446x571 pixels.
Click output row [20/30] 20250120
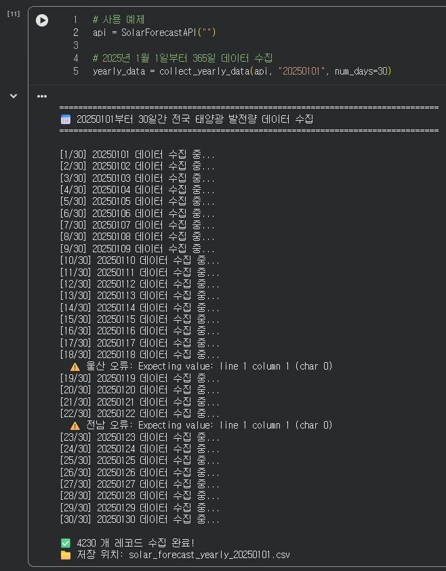[x=140, y=390]
